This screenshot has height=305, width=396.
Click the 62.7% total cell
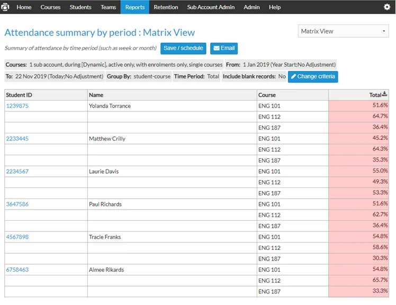(x=358, y=215)
